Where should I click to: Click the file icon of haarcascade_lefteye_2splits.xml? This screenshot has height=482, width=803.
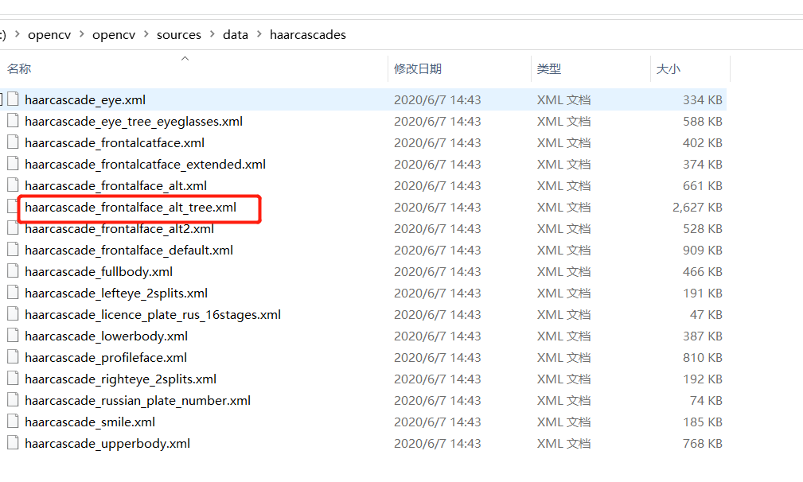13,293
